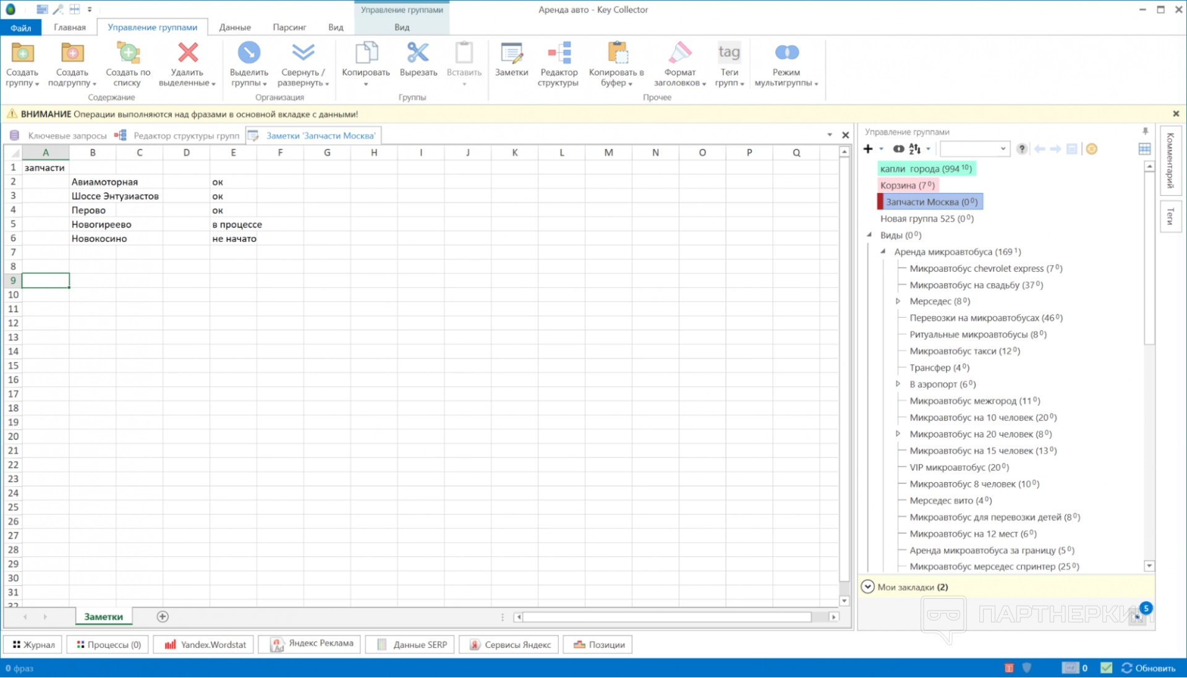Collapse the Аренда микроавтобуса tree node

883,252
